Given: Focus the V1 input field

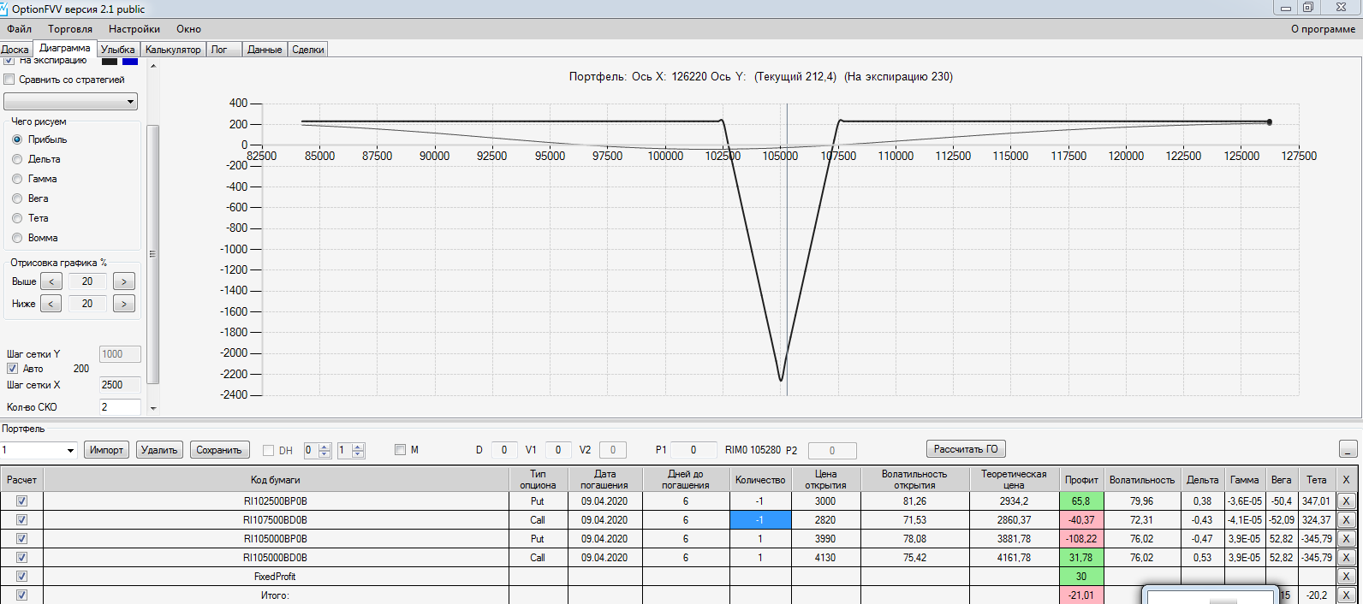Looking at the screenshot, I should point(558,450).
